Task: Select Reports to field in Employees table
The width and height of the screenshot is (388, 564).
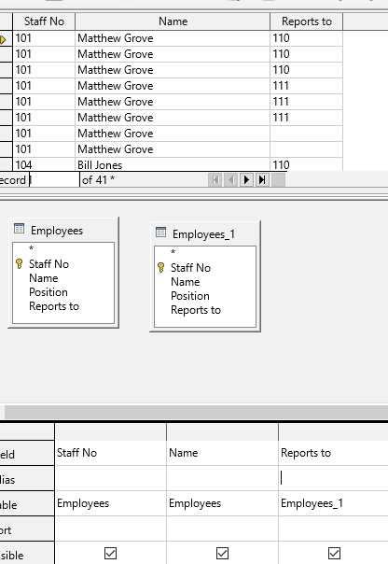Action: click(54, 306)
